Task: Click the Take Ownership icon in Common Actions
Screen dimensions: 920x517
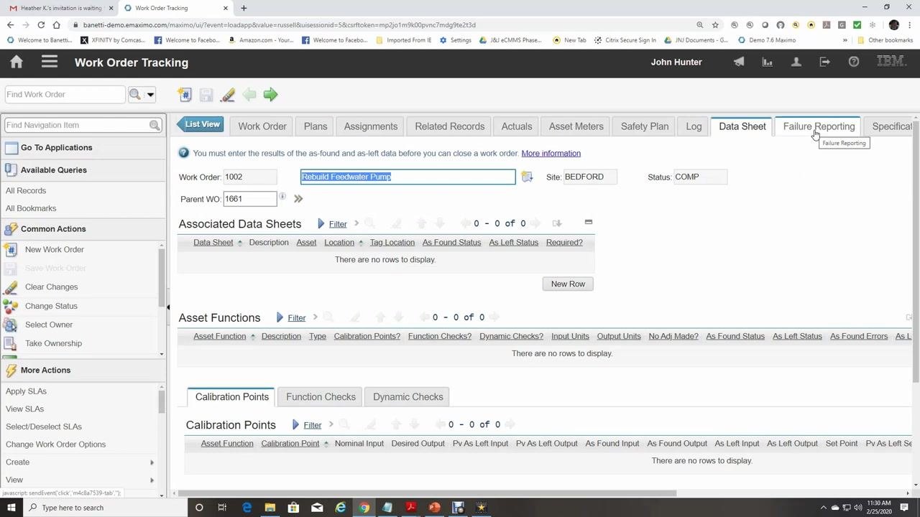Action: 11,343
